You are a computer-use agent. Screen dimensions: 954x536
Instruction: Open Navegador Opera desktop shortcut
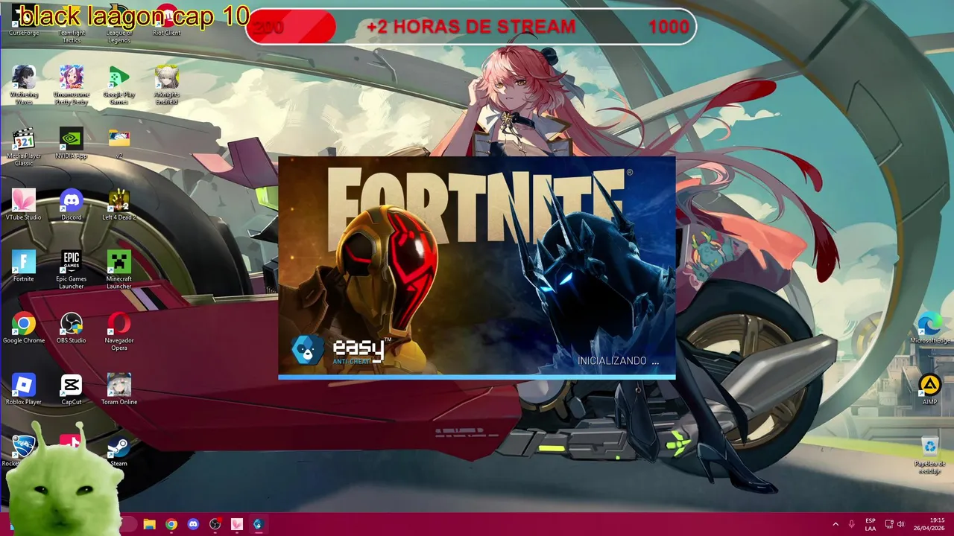coord(119,331)
